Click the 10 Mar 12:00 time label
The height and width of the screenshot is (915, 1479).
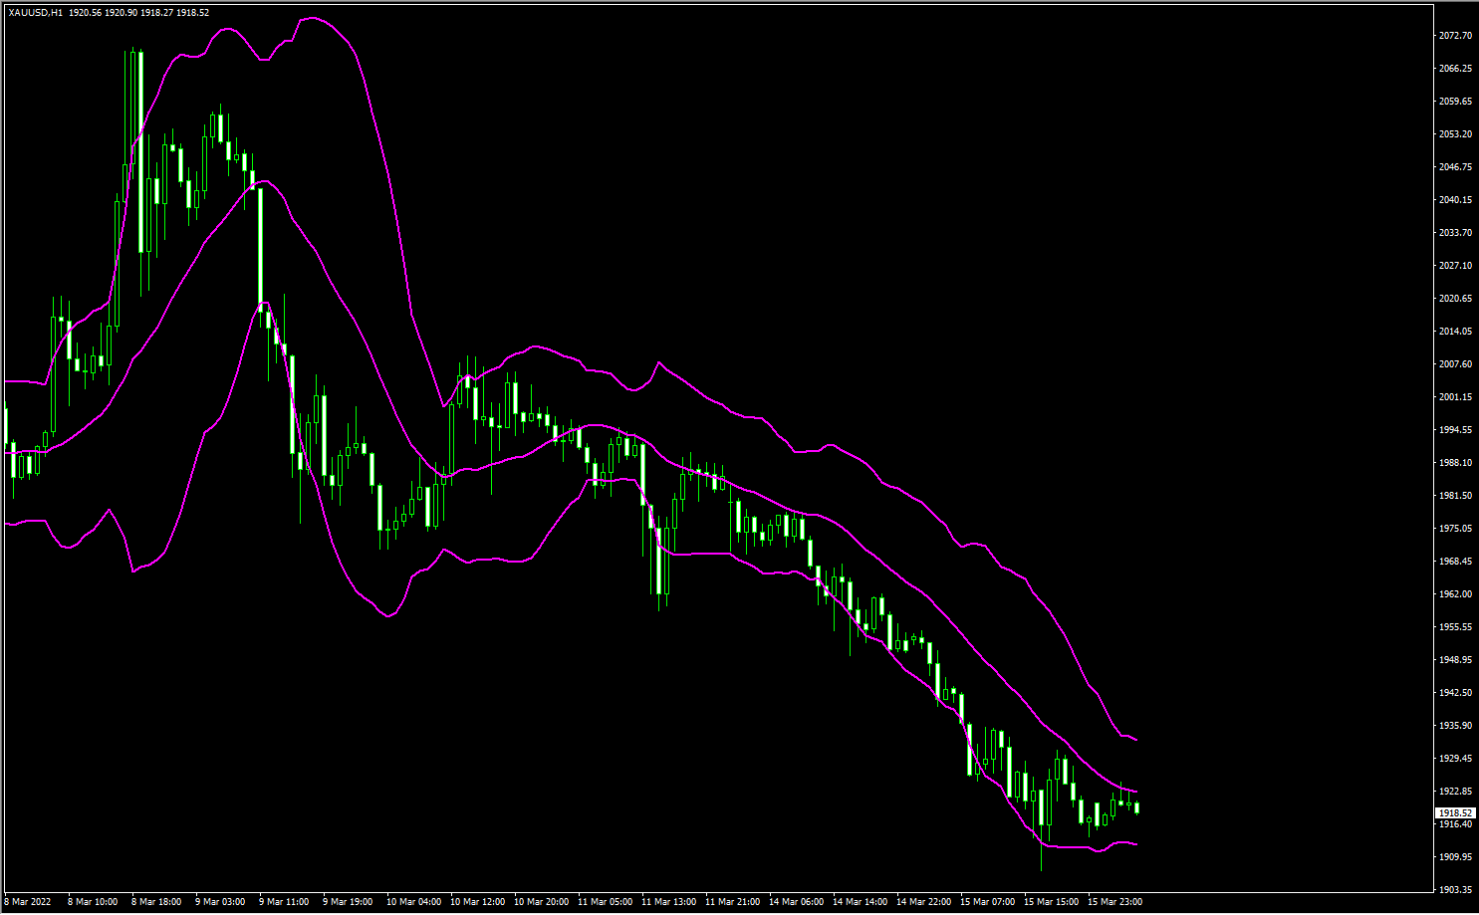pyautogui.click(x=477, y=902)
